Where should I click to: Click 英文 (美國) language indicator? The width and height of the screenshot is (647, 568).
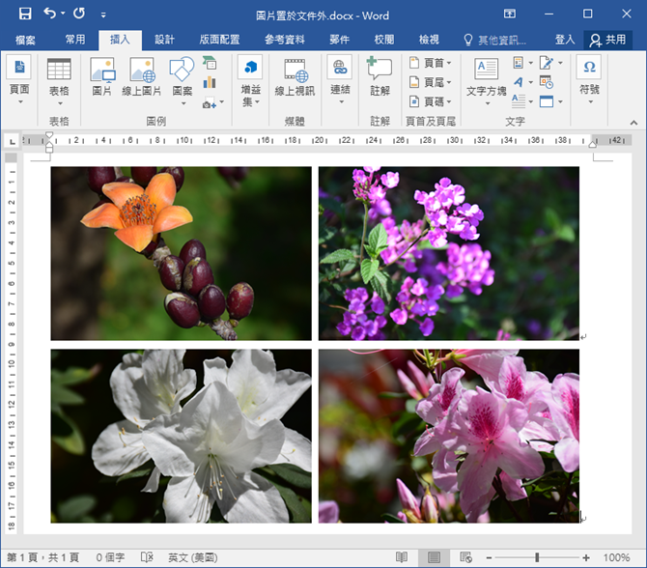[193, 557]
